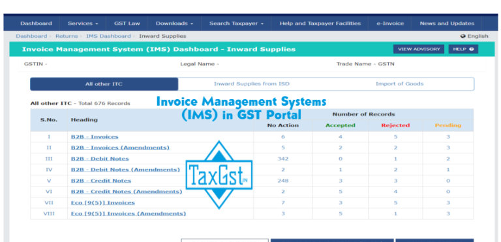Screen dimensions: 501x242
Task: Go to Dashboard in the top navigation bar
Action: click(36, 23)
